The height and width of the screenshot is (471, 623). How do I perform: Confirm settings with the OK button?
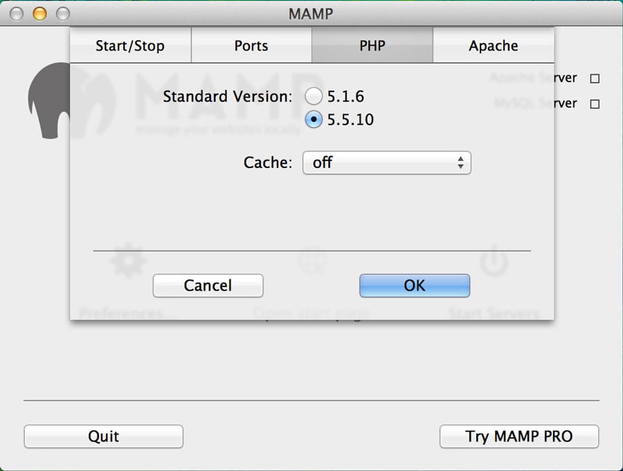click(x=415, y=285)
